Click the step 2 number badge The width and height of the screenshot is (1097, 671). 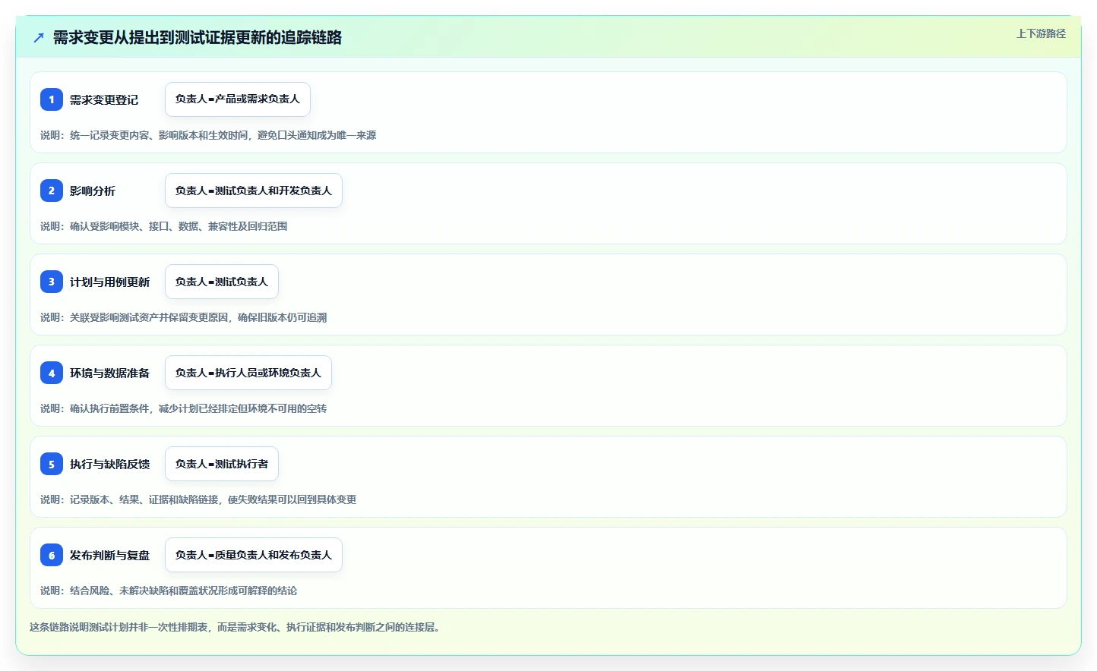click(x=52, y=191)
